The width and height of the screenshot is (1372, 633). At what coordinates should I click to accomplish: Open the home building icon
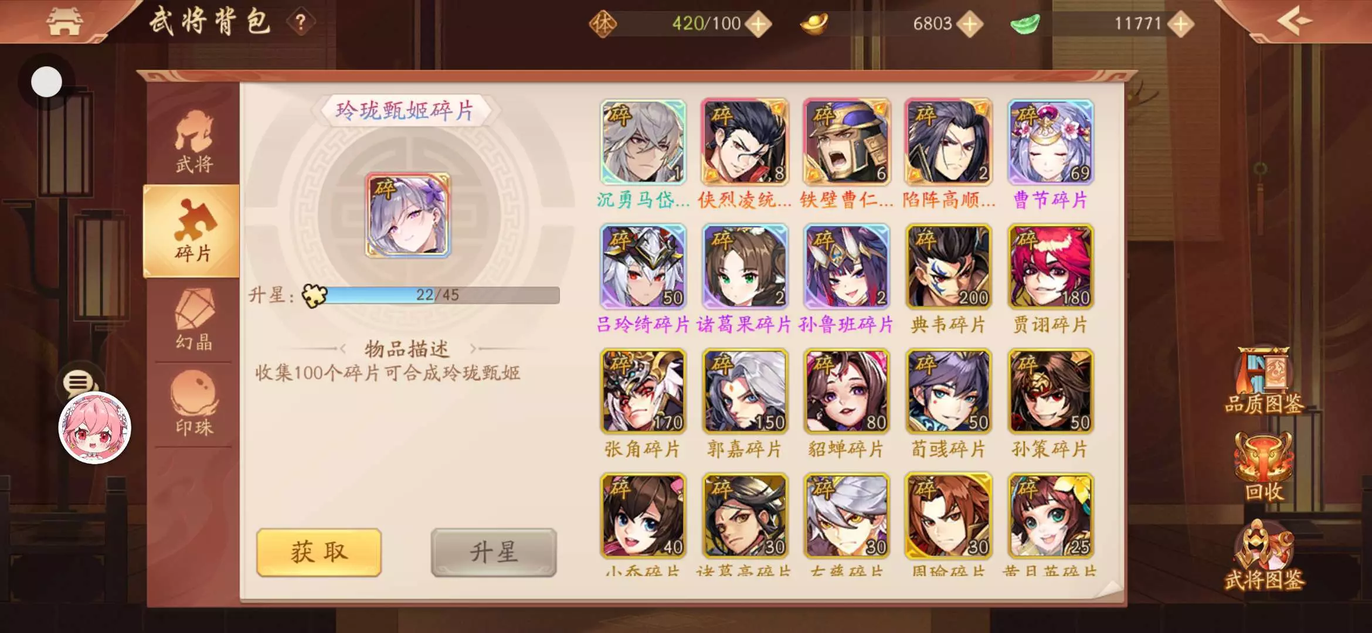64,22
